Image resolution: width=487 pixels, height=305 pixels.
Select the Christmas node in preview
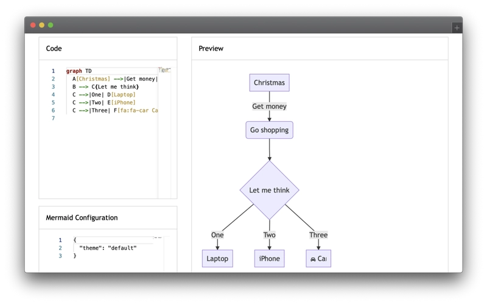[269, 83]
